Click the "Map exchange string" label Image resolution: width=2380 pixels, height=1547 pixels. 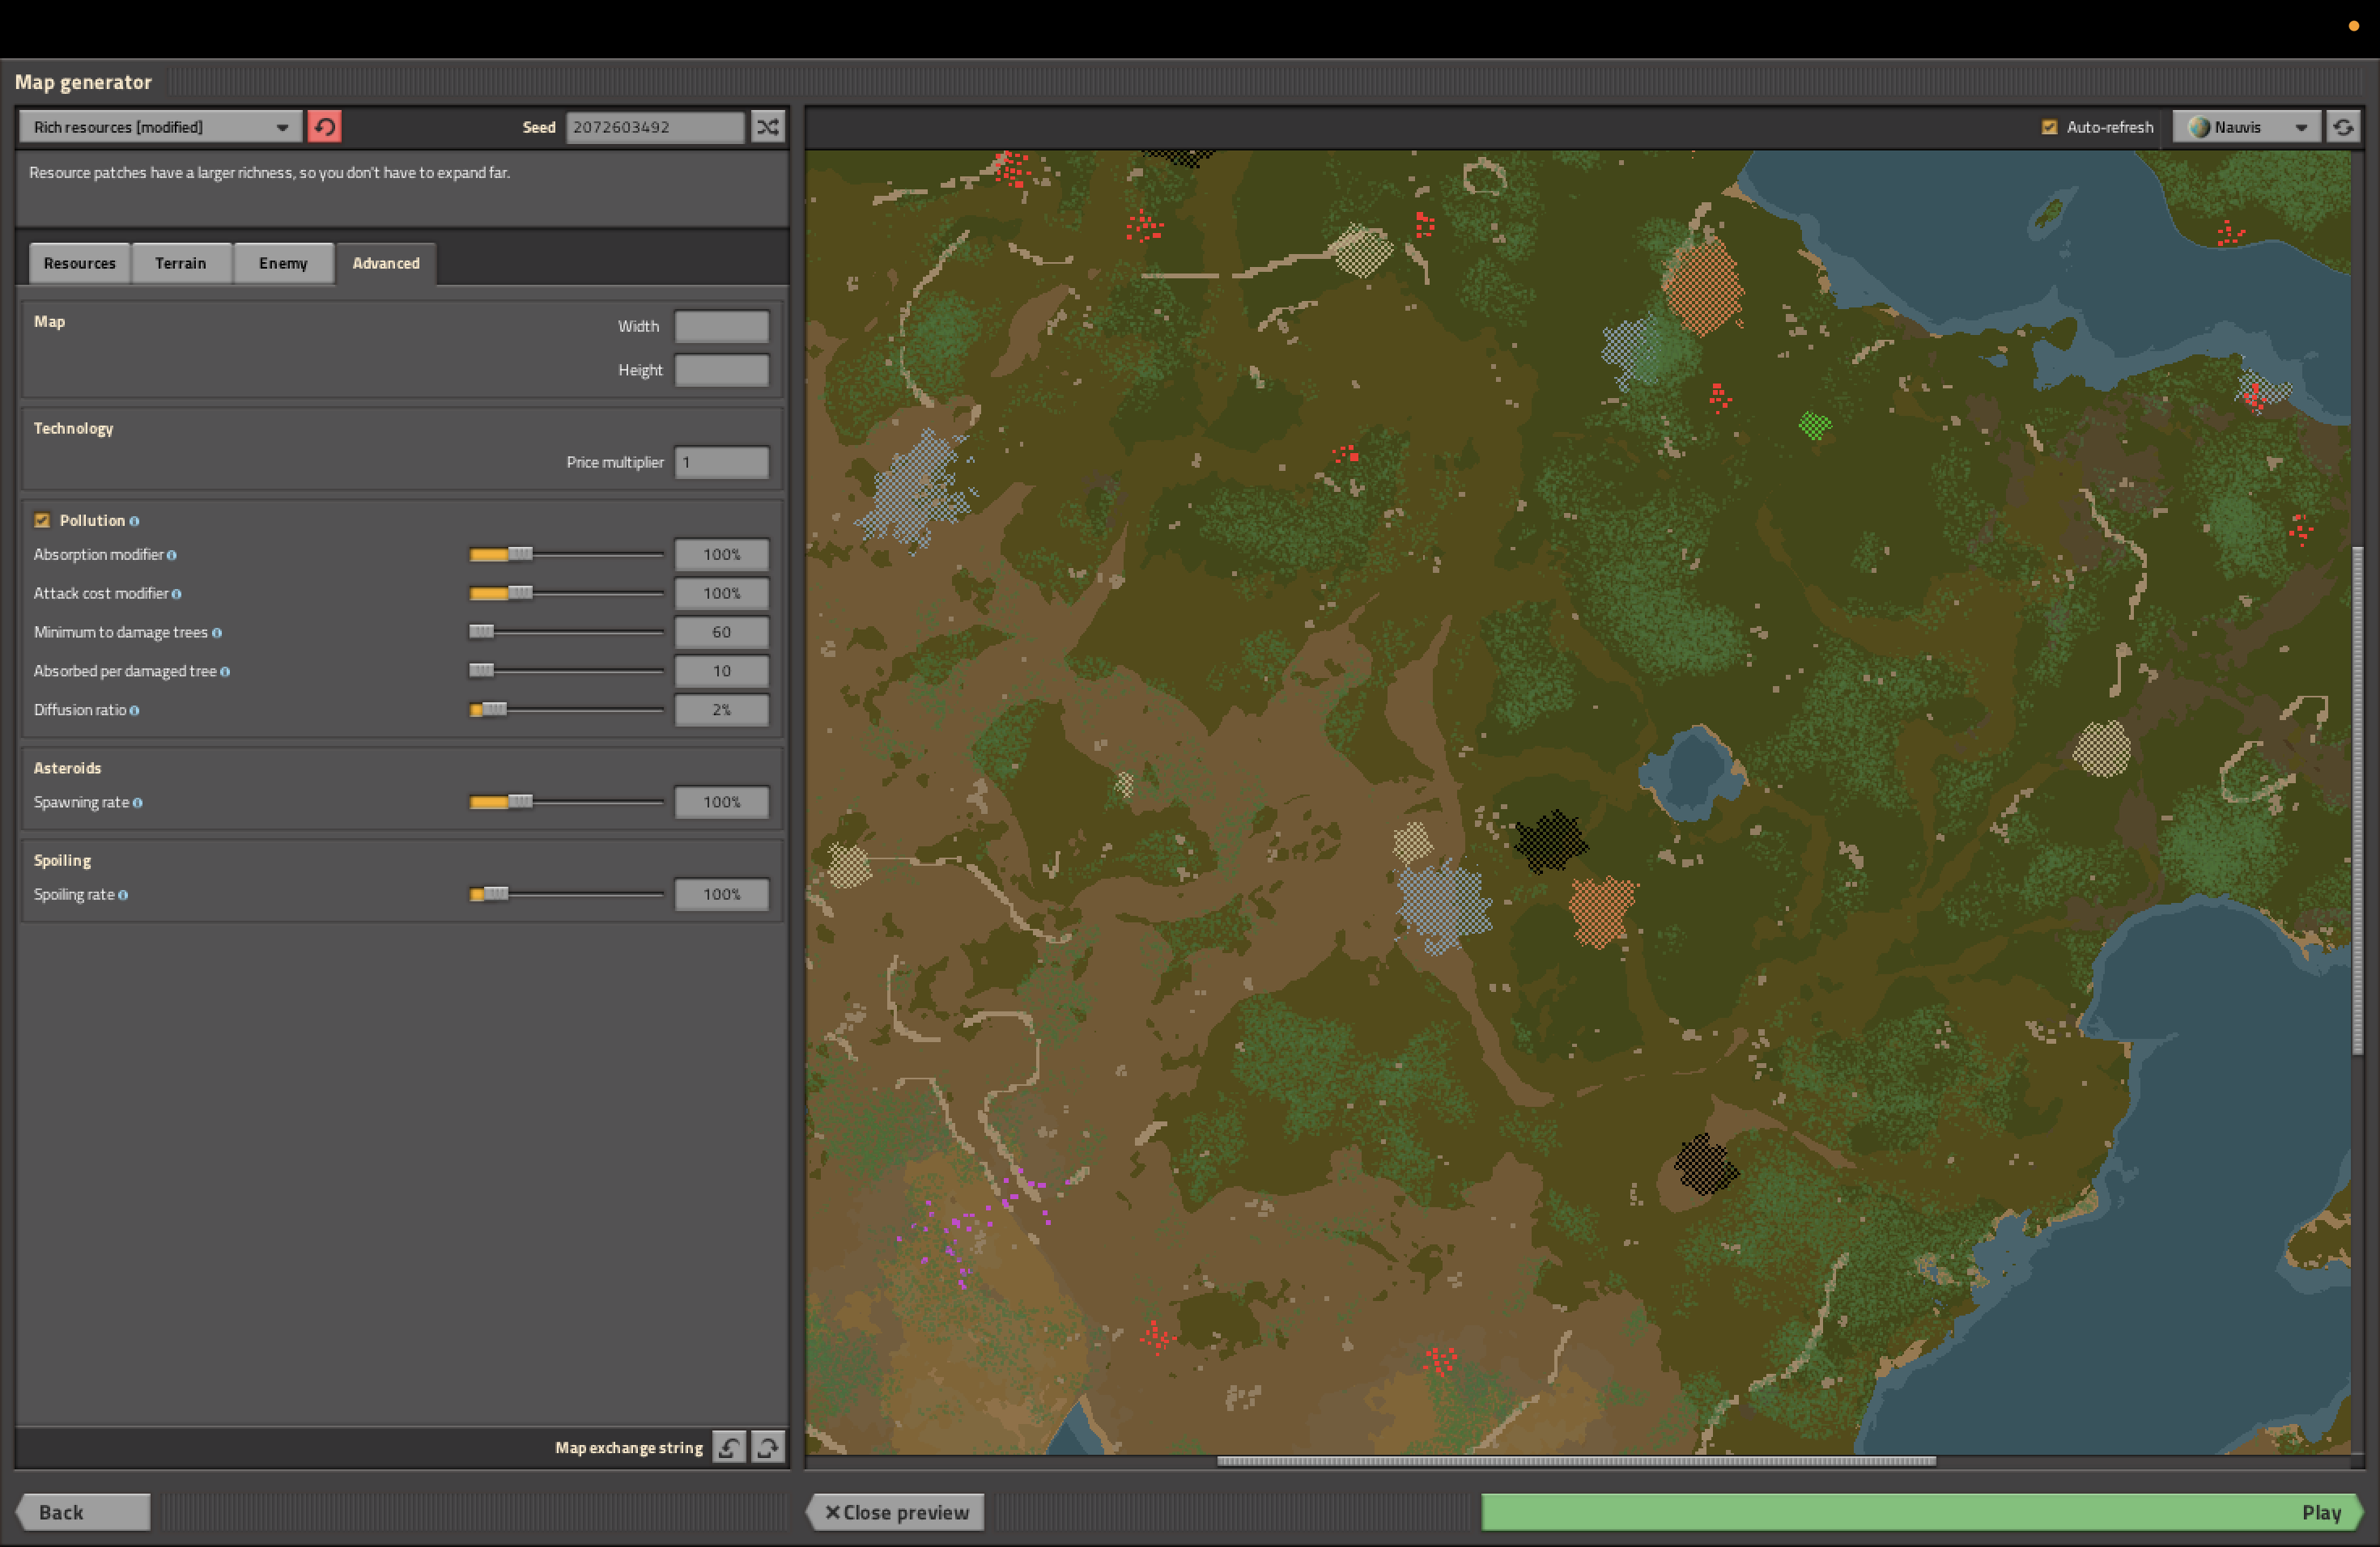629,1448
